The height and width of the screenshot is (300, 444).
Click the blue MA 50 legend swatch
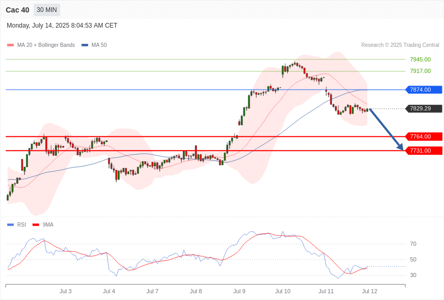pos(85,45)
